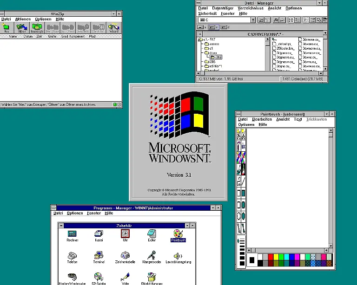Open the Zubehör group control menu box
This screenshot has width=357, height=285.
(61, 226)
